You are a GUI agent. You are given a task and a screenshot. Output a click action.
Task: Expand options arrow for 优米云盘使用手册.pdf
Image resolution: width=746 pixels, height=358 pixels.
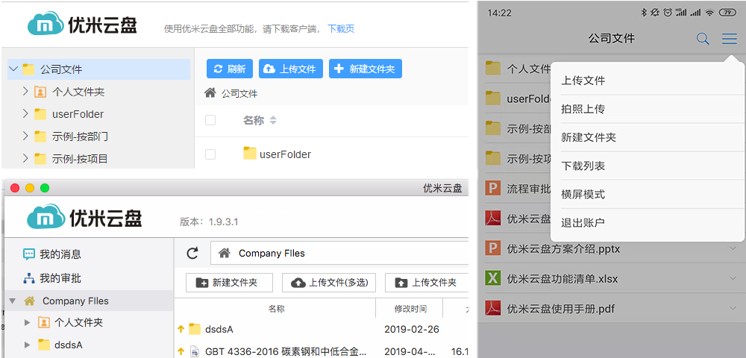[x=733, y=307]
